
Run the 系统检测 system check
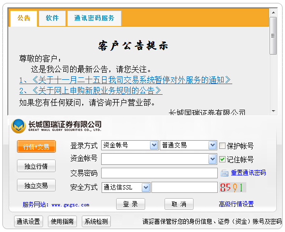point(96,221)
